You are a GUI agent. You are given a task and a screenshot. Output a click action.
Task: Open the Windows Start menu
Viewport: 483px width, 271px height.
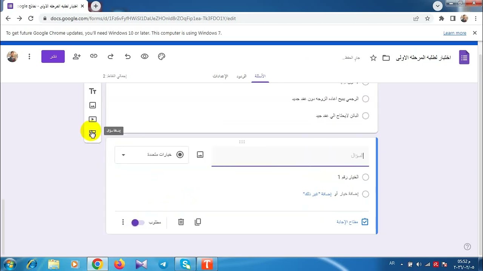point(9,264)
